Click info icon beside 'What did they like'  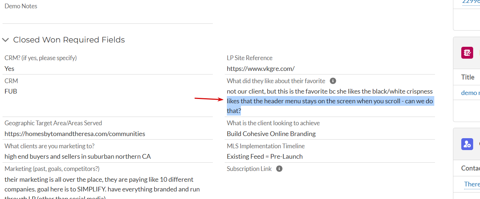333,81
